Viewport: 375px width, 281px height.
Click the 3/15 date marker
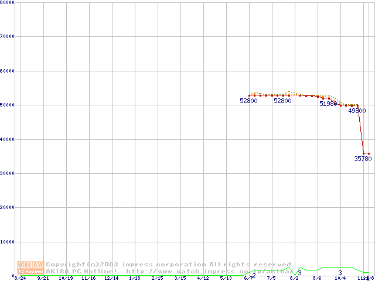coord(180,279)
